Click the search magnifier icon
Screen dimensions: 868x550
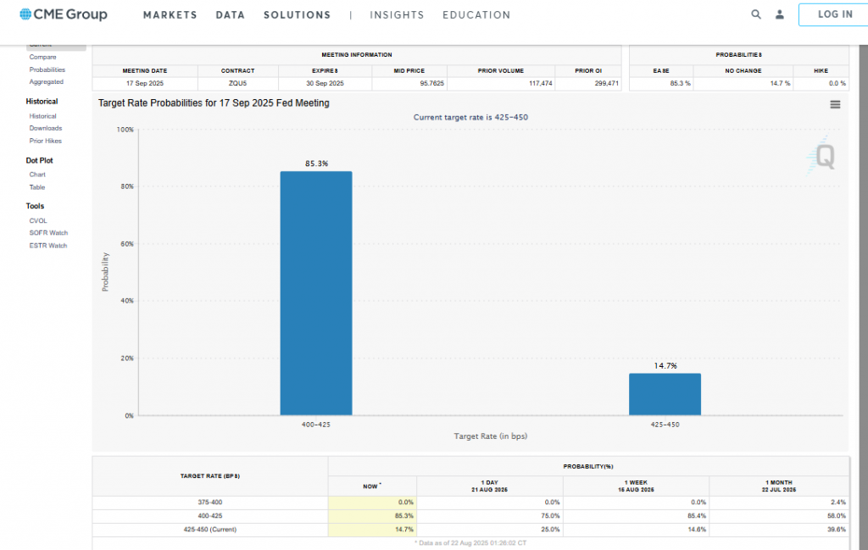click(x=756, y=14)
